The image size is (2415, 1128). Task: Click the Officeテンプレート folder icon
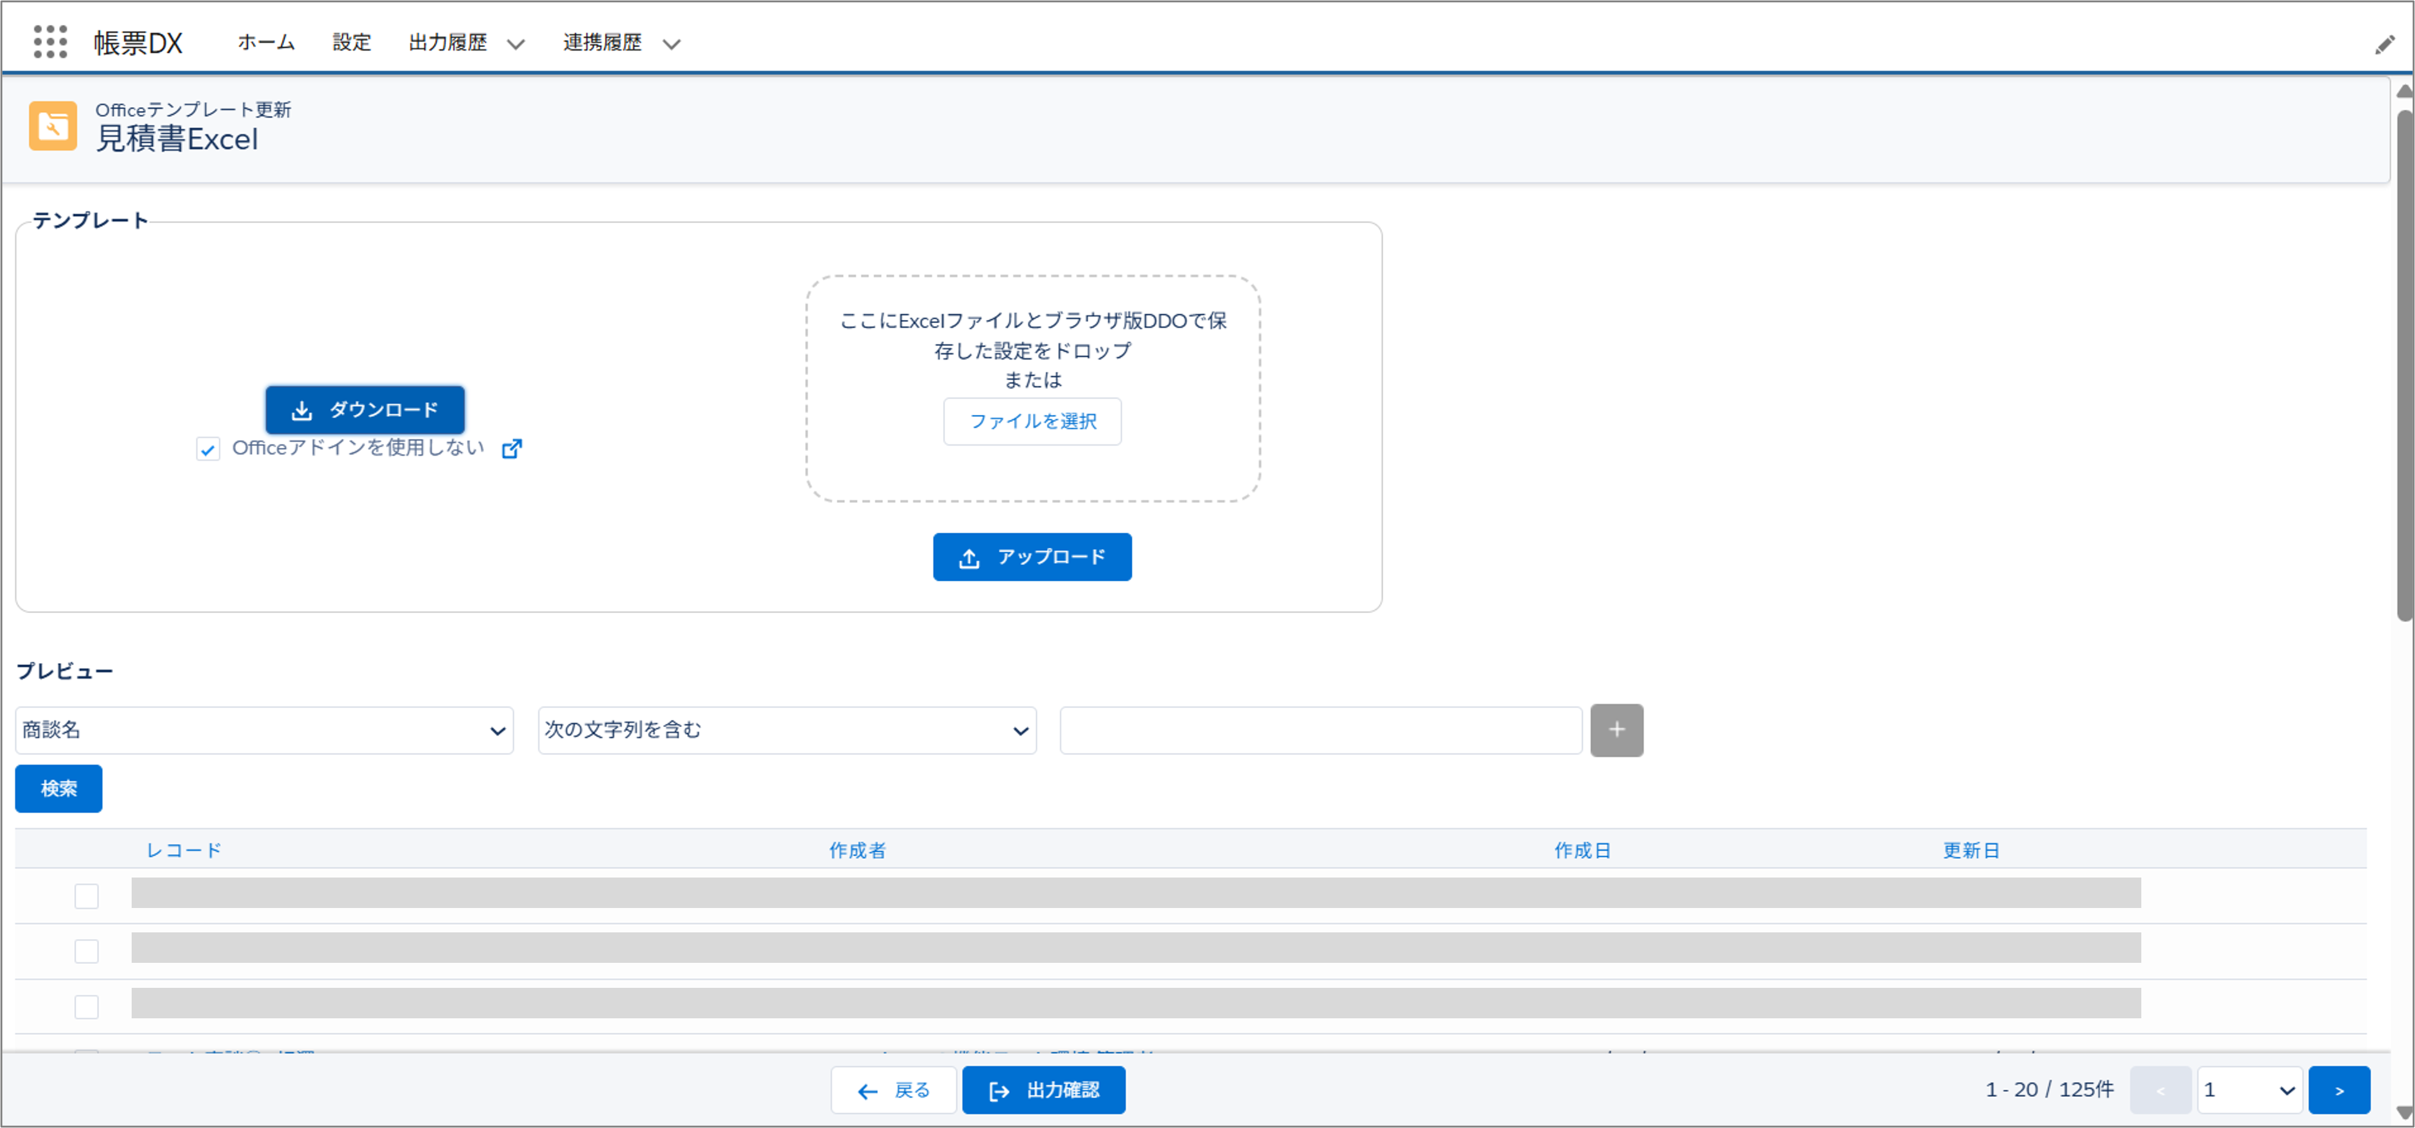[x=52, y=126]
